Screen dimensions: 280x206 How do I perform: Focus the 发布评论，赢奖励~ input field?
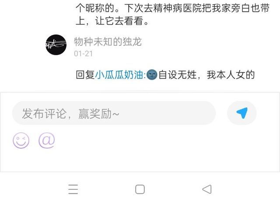pos(114,113)
